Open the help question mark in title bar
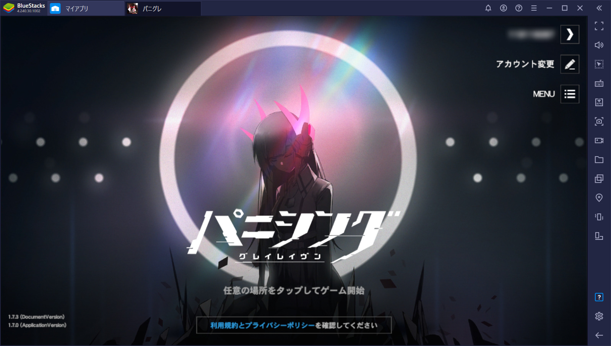This screenshot has width=611, height=346. pos(519,8)
